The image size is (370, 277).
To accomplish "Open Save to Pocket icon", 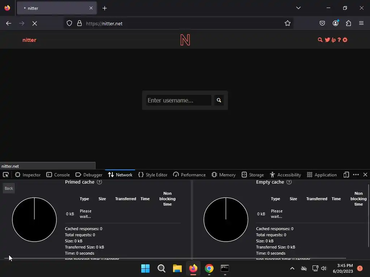I will pos(322,23).
